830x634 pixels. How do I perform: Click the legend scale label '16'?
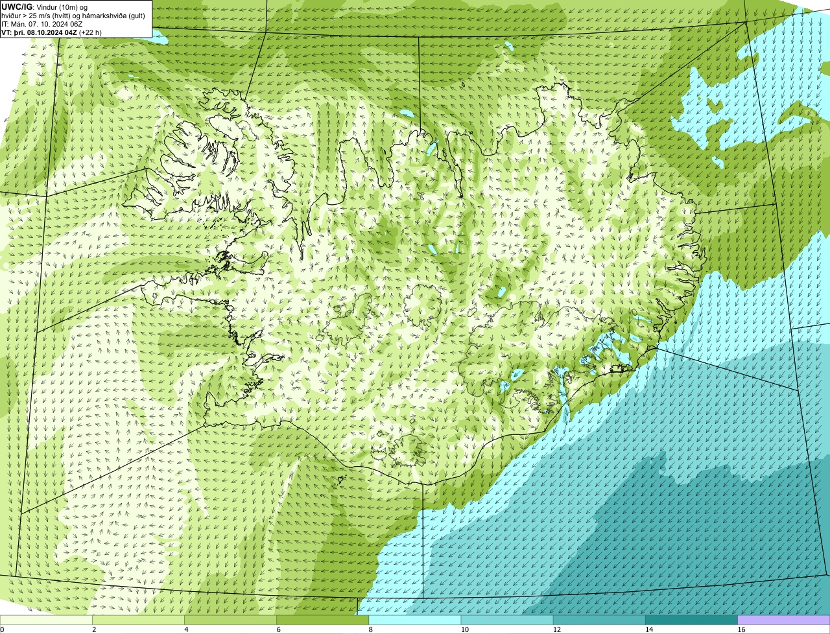741,629
